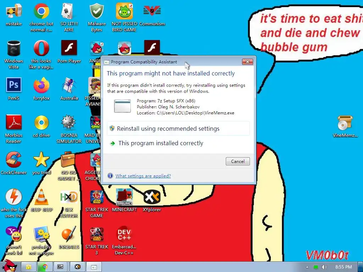Click the 'SEX EDITOR' HxD icon

pos(69,204)
